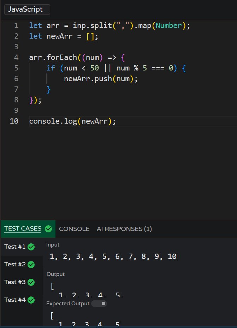Open the JavaScript language selector
237x328 pixels.
tap(27, 10)
